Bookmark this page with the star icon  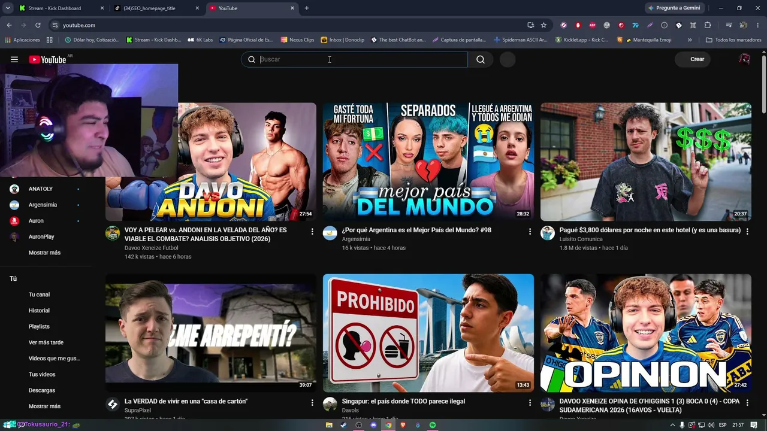543,25
